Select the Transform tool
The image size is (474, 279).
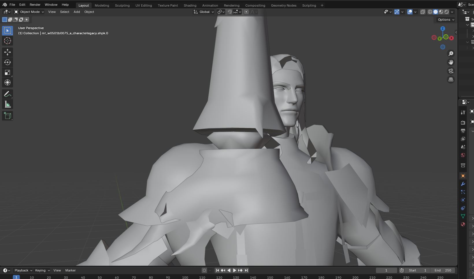(8, 82)
